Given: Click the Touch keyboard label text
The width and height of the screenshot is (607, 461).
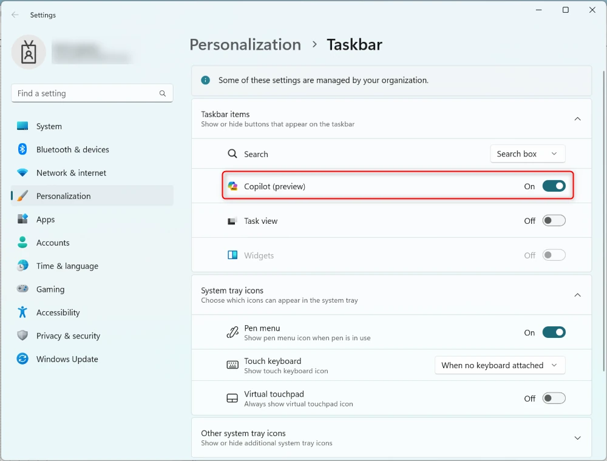Looking at the screenshot, I should [273, 361].
